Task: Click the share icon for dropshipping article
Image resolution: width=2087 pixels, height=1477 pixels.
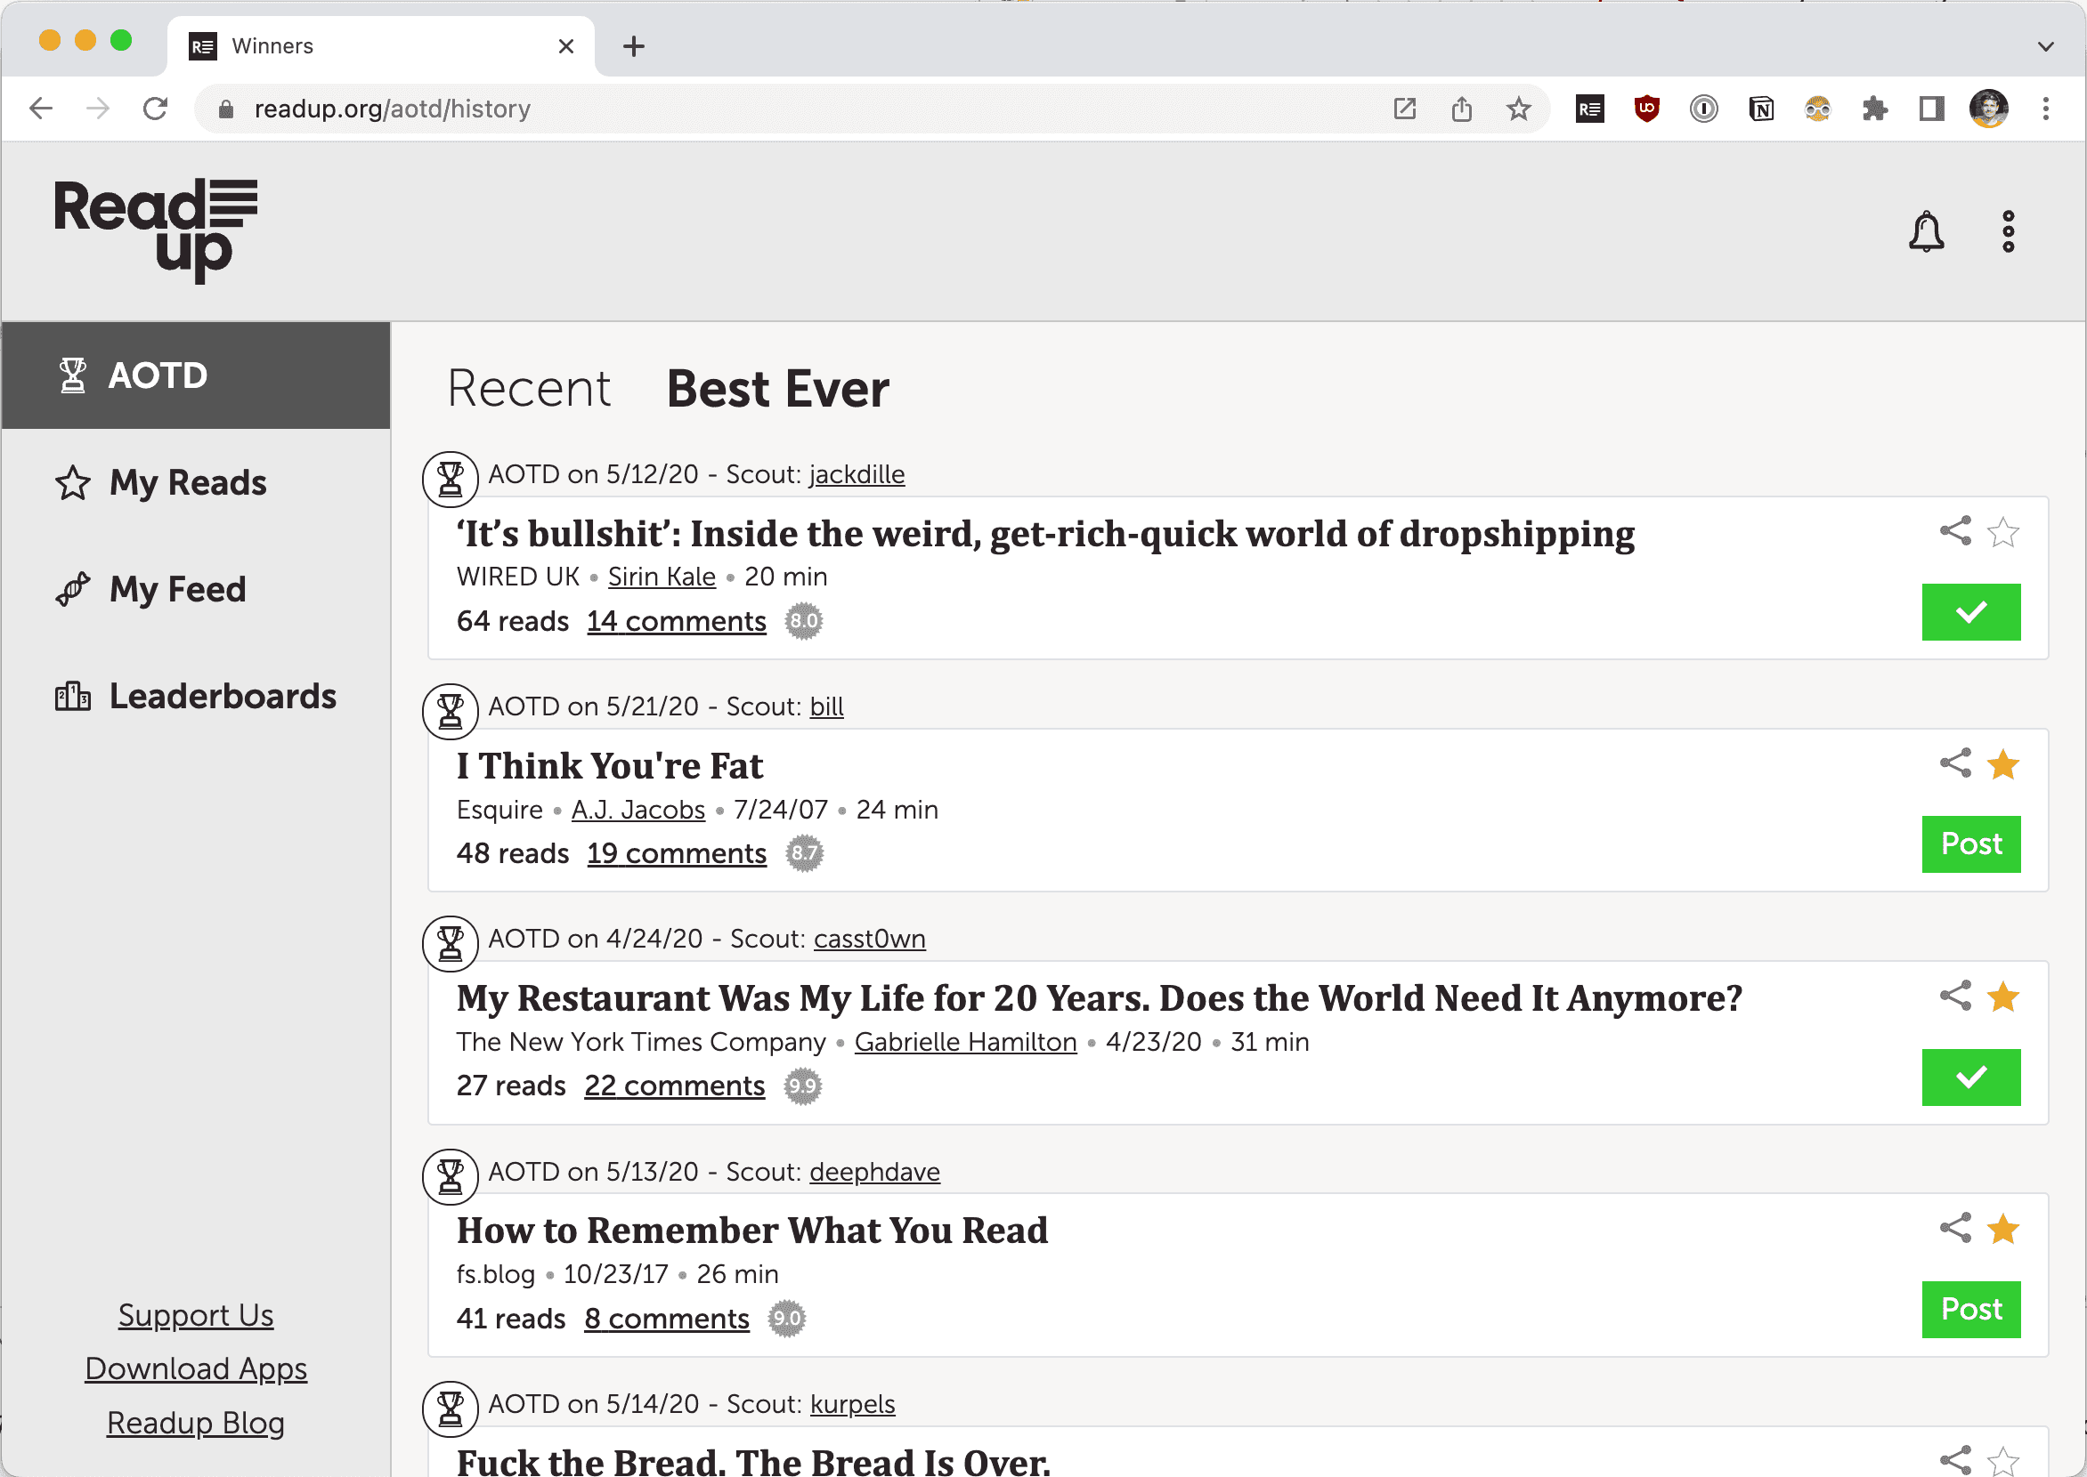Action: pos(1954,529)
